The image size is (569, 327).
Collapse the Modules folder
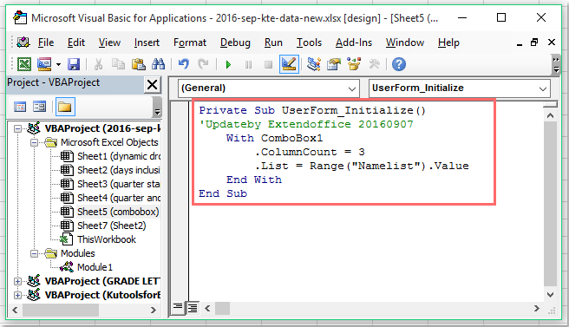tap(34, 253)
